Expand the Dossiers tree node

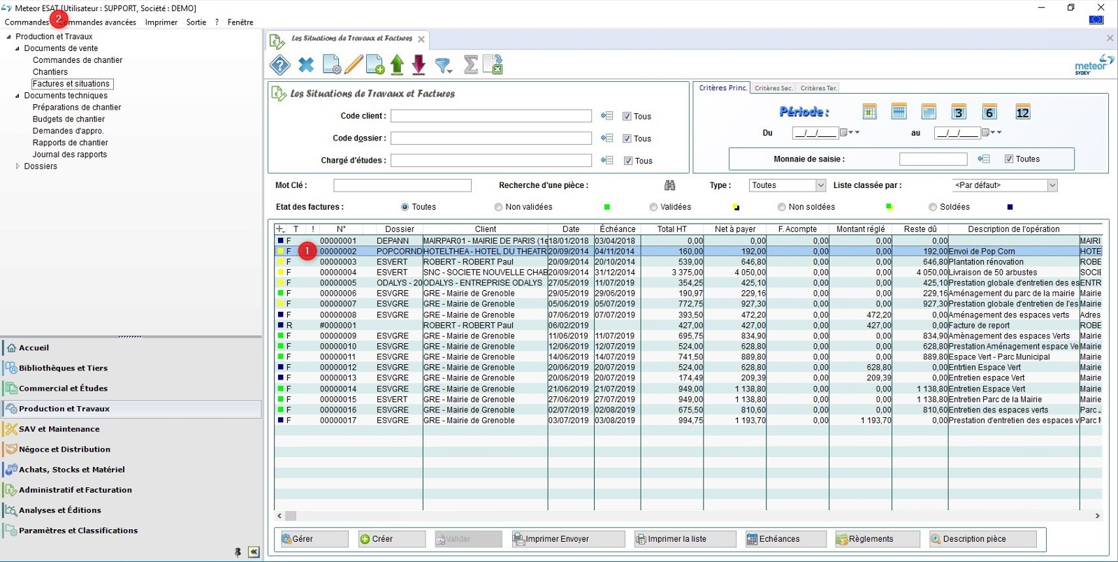17,166
